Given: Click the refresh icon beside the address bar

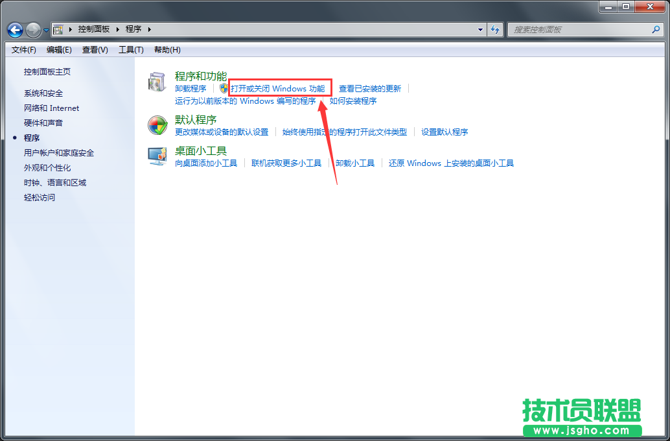Looking at the screenshot, I should (494, 29).
